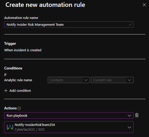This screenshot has width=149, height=137.
Task: Click the Add condition link text
Action: pos(20,91)
